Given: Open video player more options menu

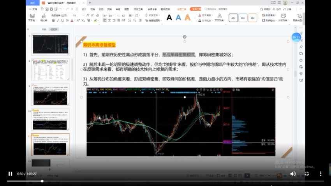Looking at the screenshot, I should coord(320,174).
